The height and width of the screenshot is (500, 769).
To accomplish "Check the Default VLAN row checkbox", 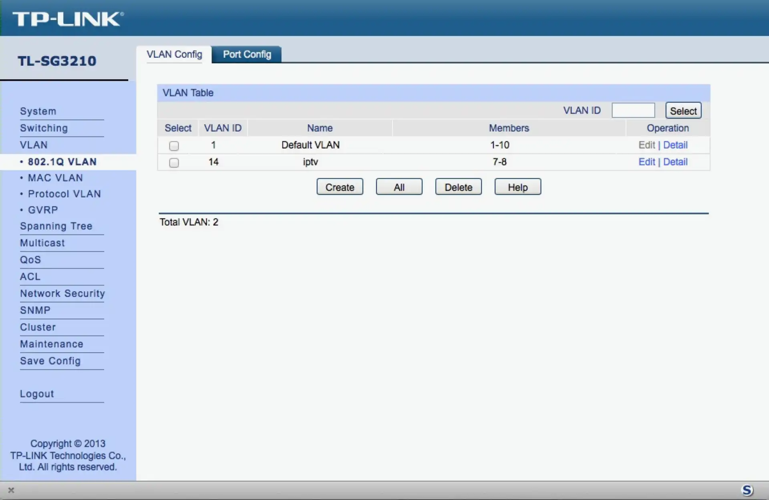I will [x=174, y=146].
